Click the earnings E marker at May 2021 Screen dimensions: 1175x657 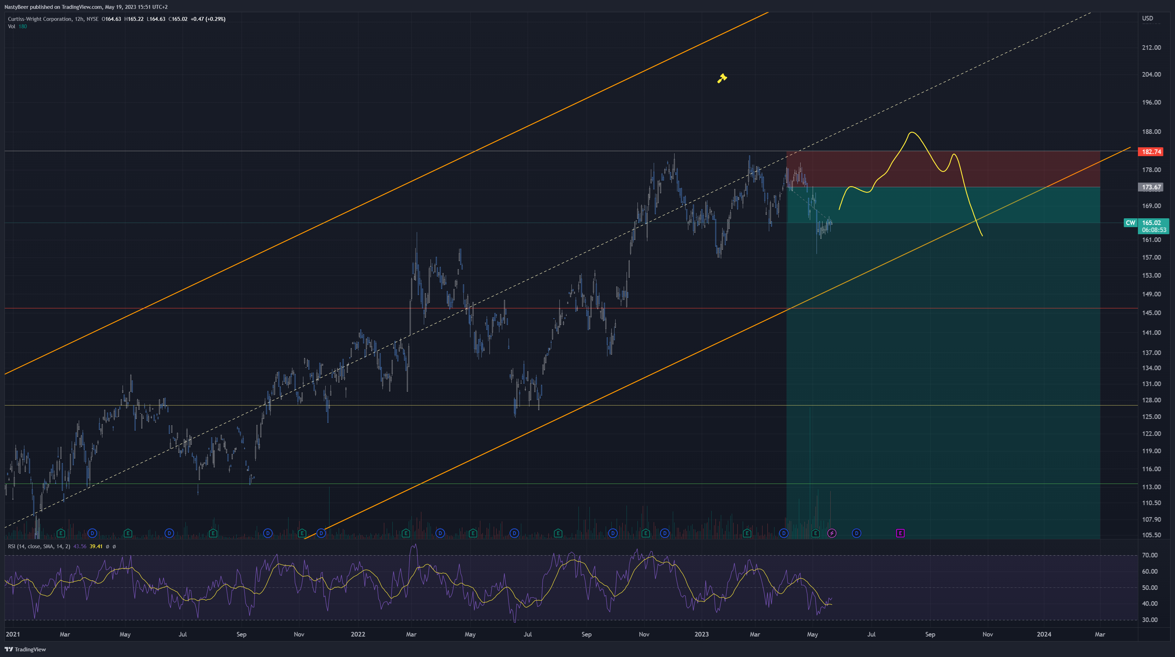(x=128, y=533)
